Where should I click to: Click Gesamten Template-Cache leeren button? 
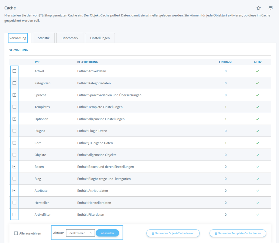pos(238,233)
